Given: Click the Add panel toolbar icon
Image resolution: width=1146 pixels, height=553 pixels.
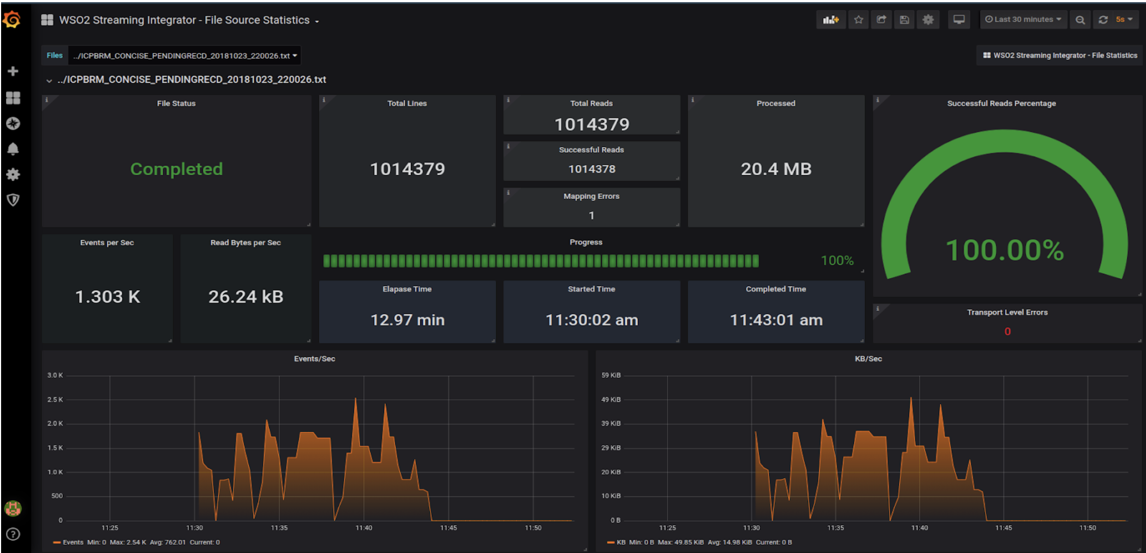Looking at the screenshot, I should tap(831, 20).
